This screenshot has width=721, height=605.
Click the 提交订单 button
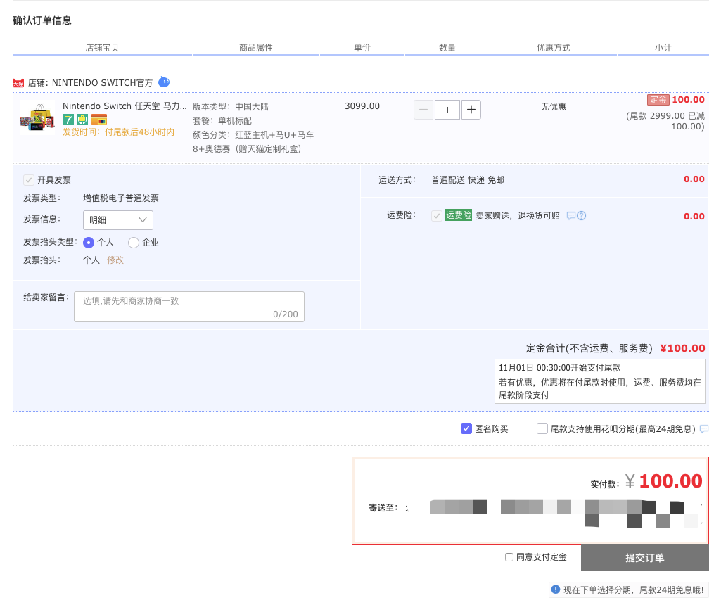pyautogui.click(x=644, y=558)
